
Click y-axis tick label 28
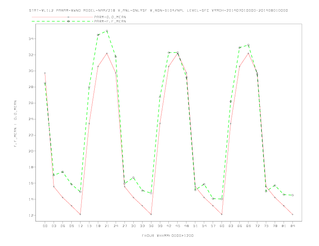31,87
